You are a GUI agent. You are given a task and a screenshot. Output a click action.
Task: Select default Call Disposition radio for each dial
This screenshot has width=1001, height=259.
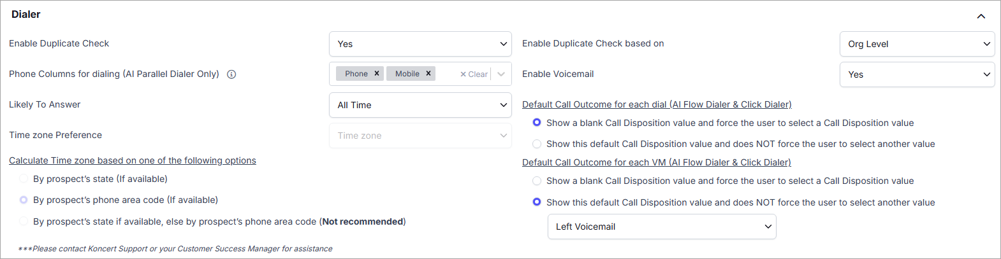pyautogui.click(x=537, y=144)
